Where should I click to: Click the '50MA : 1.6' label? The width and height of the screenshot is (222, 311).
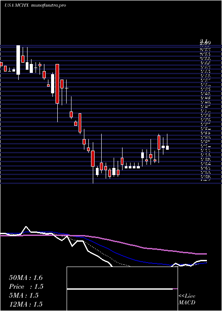pyautogui.click(x=26, y=278)
